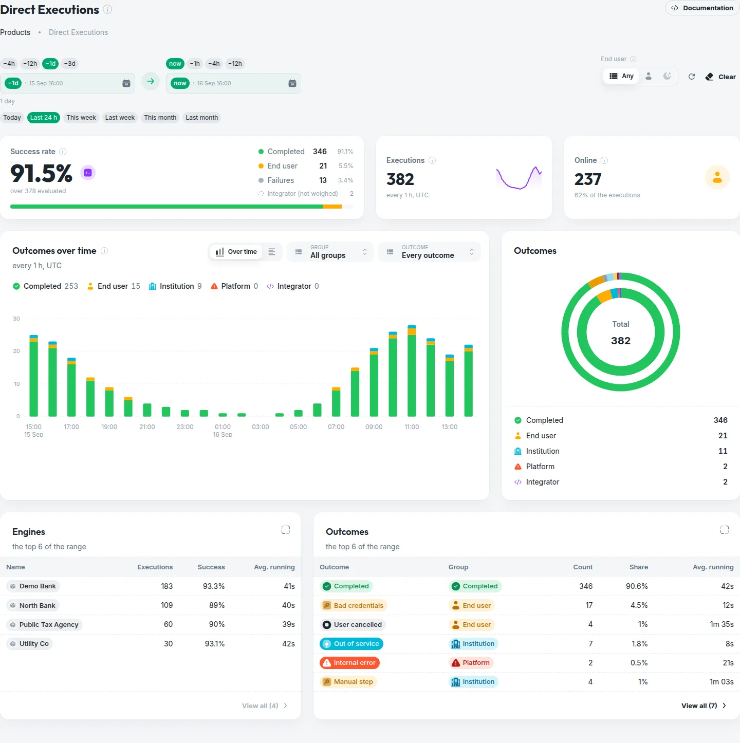
Task: Select the Today range tab
Action: tap(12, 118)
